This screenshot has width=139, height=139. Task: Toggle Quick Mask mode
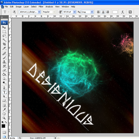4,132
